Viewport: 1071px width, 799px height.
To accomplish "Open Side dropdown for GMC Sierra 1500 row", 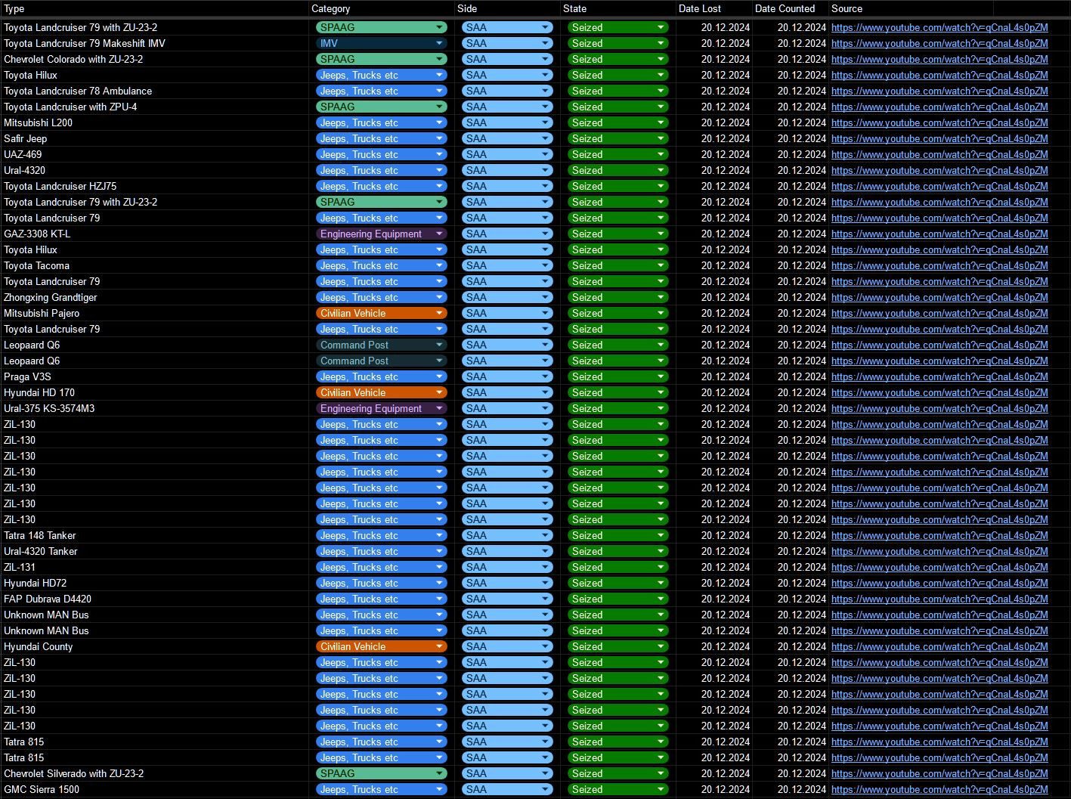I will pyautogui.click(x=507, y=789).
